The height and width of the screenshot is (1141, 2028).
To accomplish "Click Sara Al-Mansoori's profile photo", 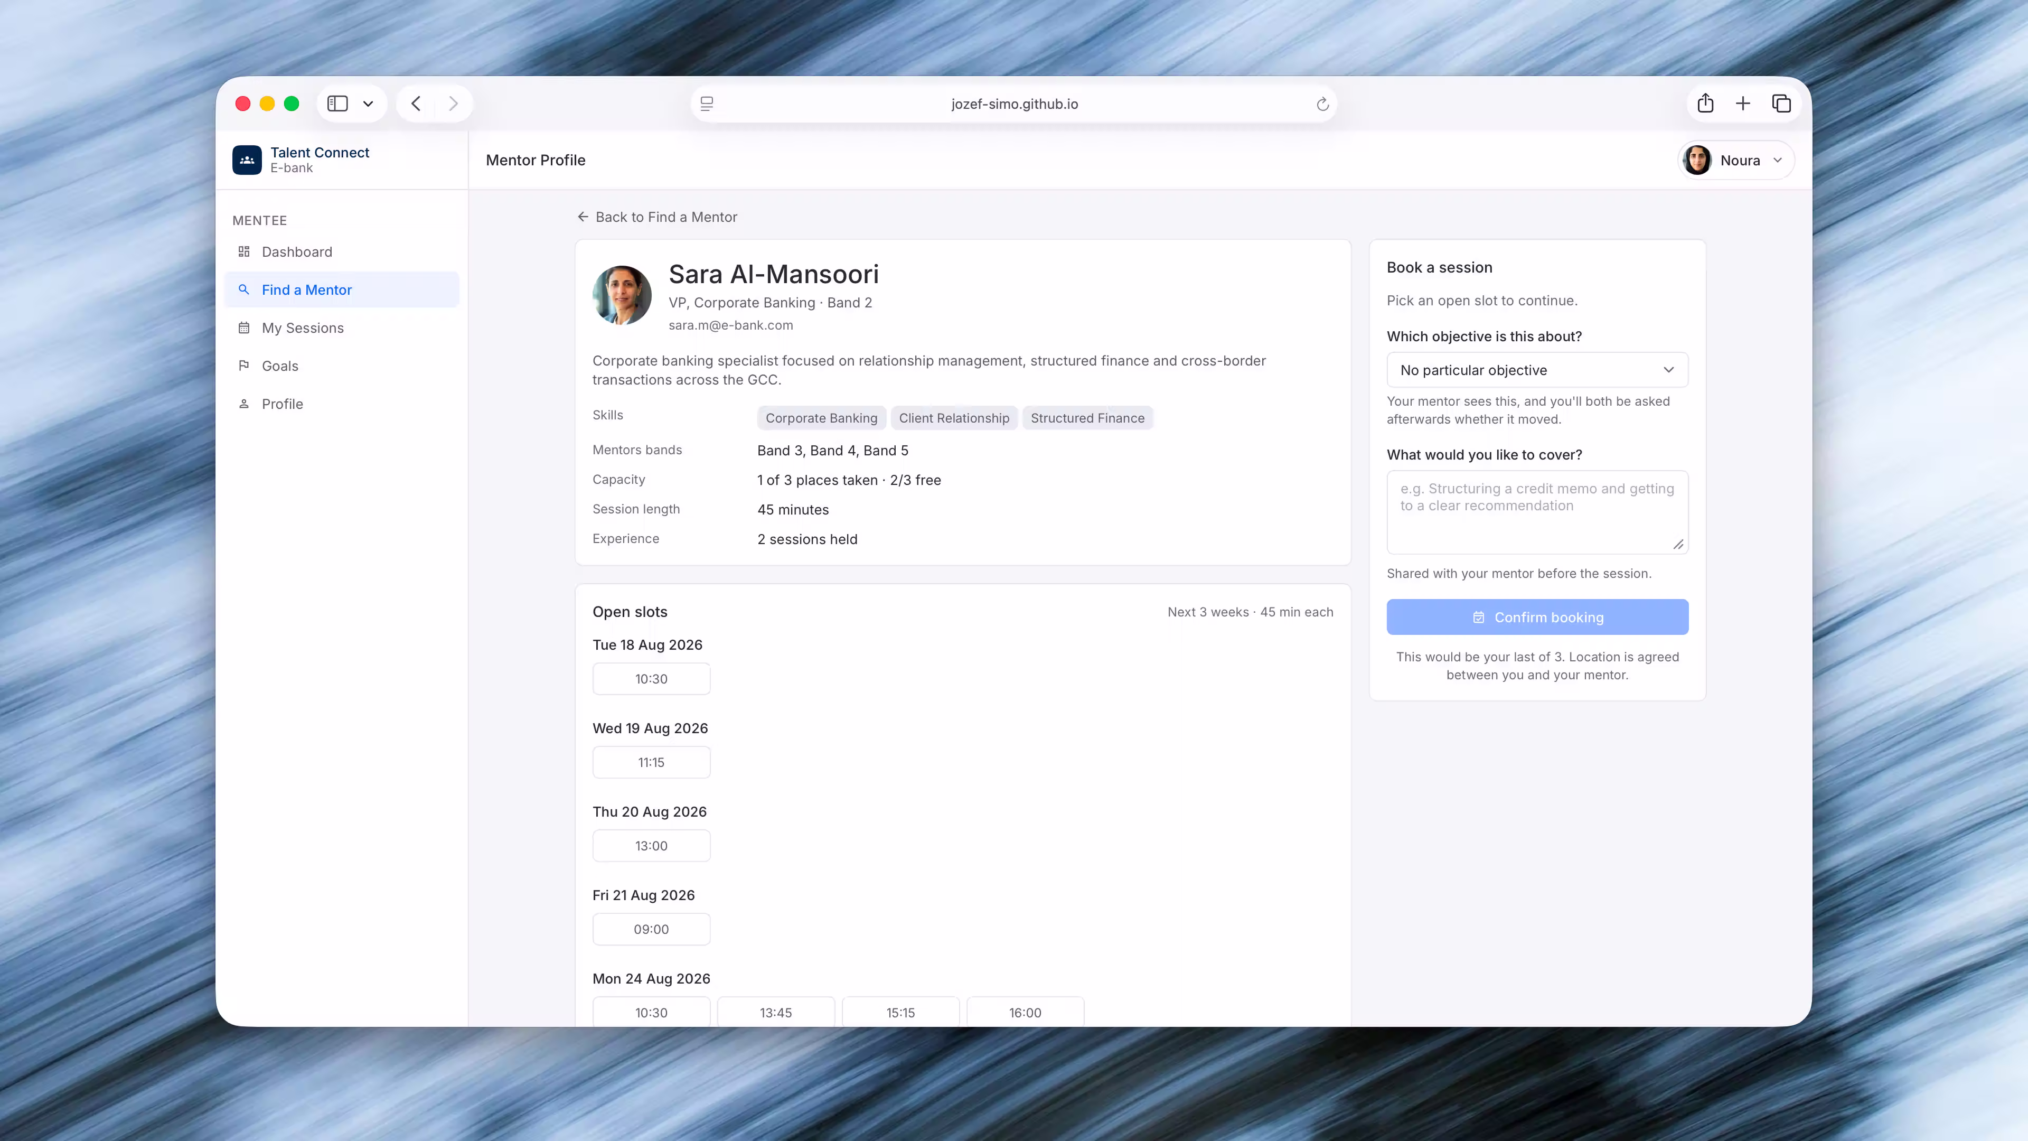I will [x=622, y=295].
